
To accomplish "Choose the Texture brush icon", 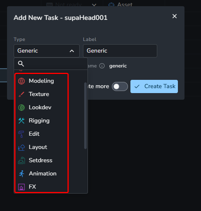I will [x=21, y=94].
